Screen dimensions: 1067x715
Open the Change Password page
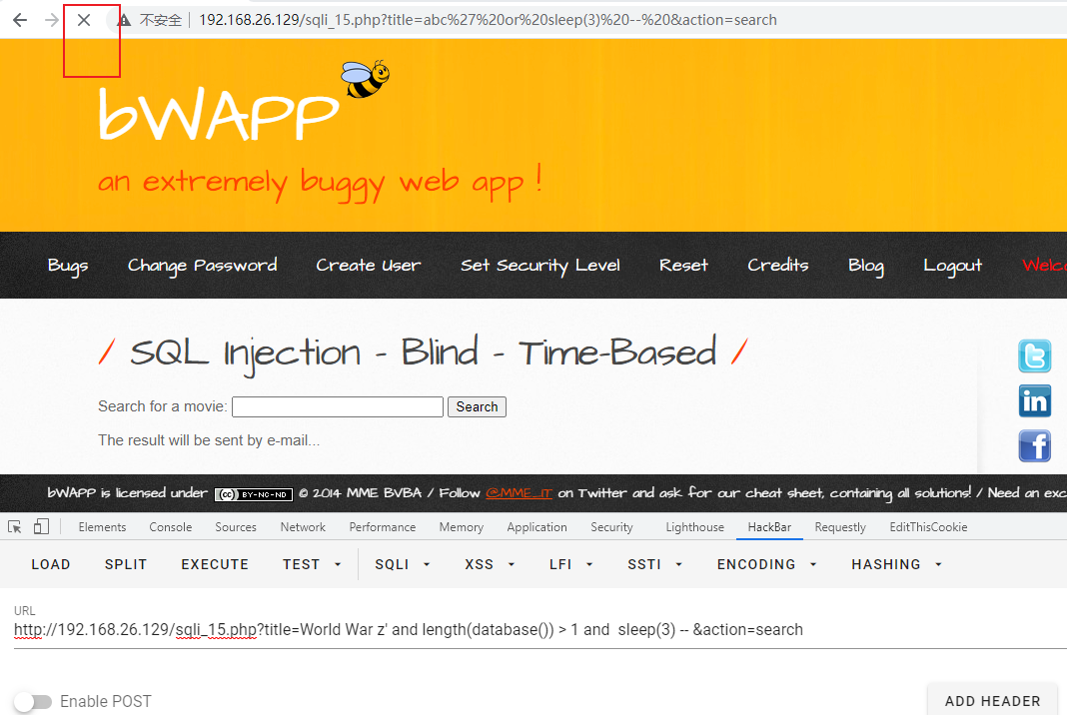[x=202, y=266]
